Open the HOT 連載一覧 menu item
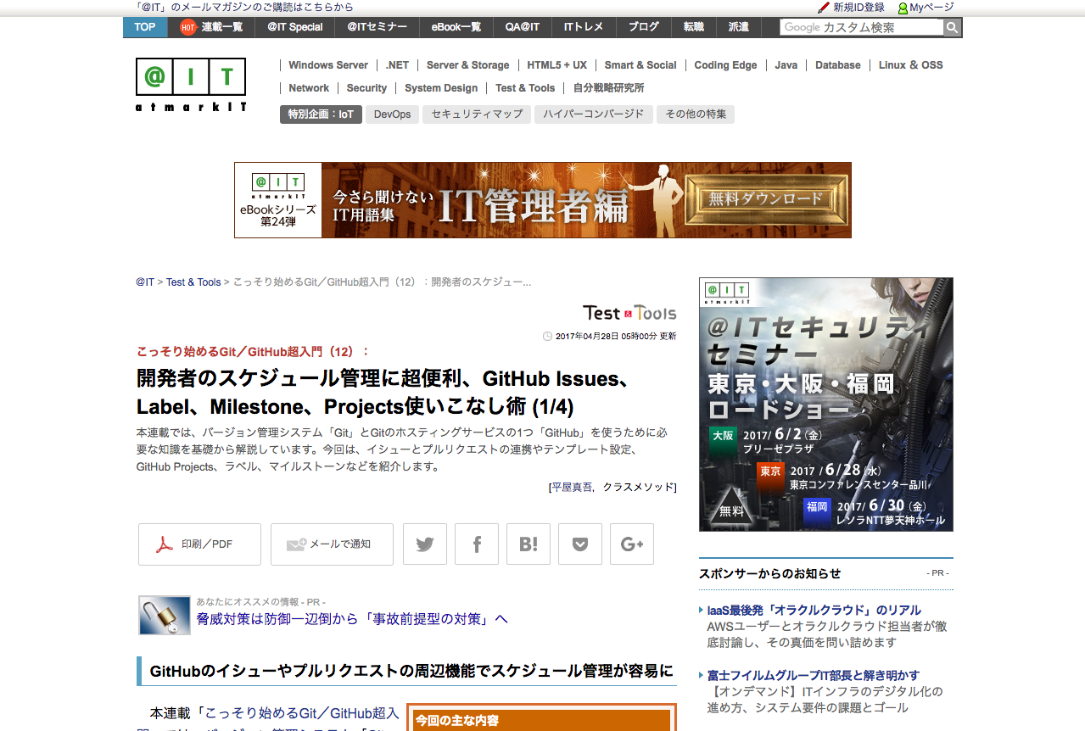1085x731 pixels. click(211, 27)
